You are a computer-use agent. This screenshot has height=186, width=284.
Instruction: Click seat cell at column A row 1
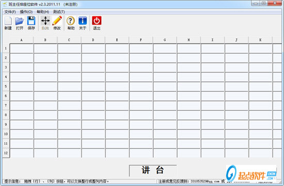coord(22,48)
